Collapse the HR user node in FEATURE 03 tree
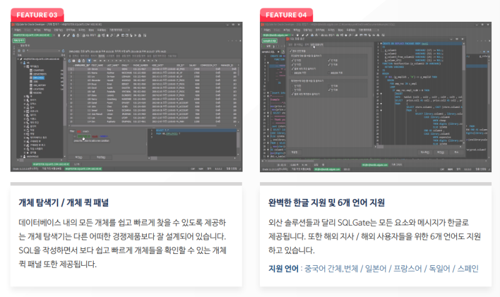The image size is (500, 297). coord(21,62)
